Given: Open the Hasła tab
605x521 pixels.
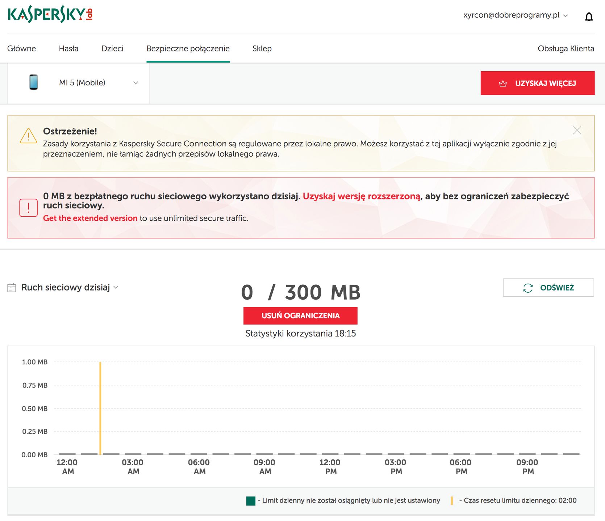Looking at the screenshot, I should [x=68, y=48].
